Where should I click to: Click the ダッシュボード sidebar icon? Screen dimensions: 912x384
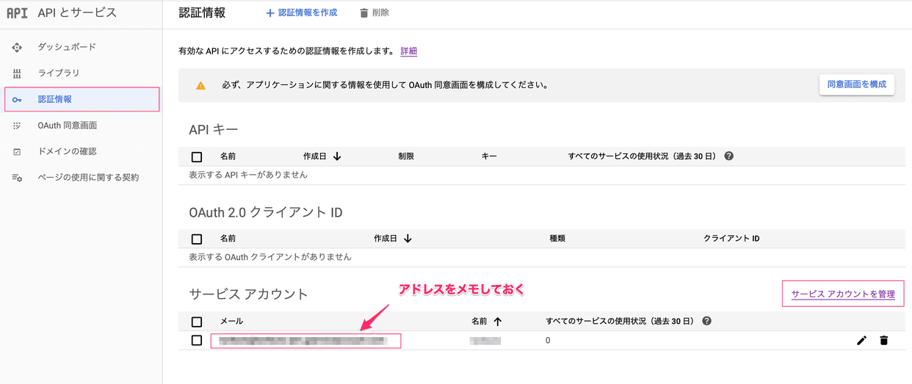click(17, 47)
